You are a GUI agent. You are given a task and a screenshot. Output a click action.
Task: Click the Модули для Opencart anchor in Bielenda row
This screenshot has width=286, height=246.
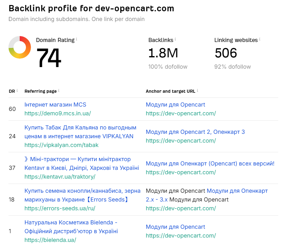pos(175,227)
